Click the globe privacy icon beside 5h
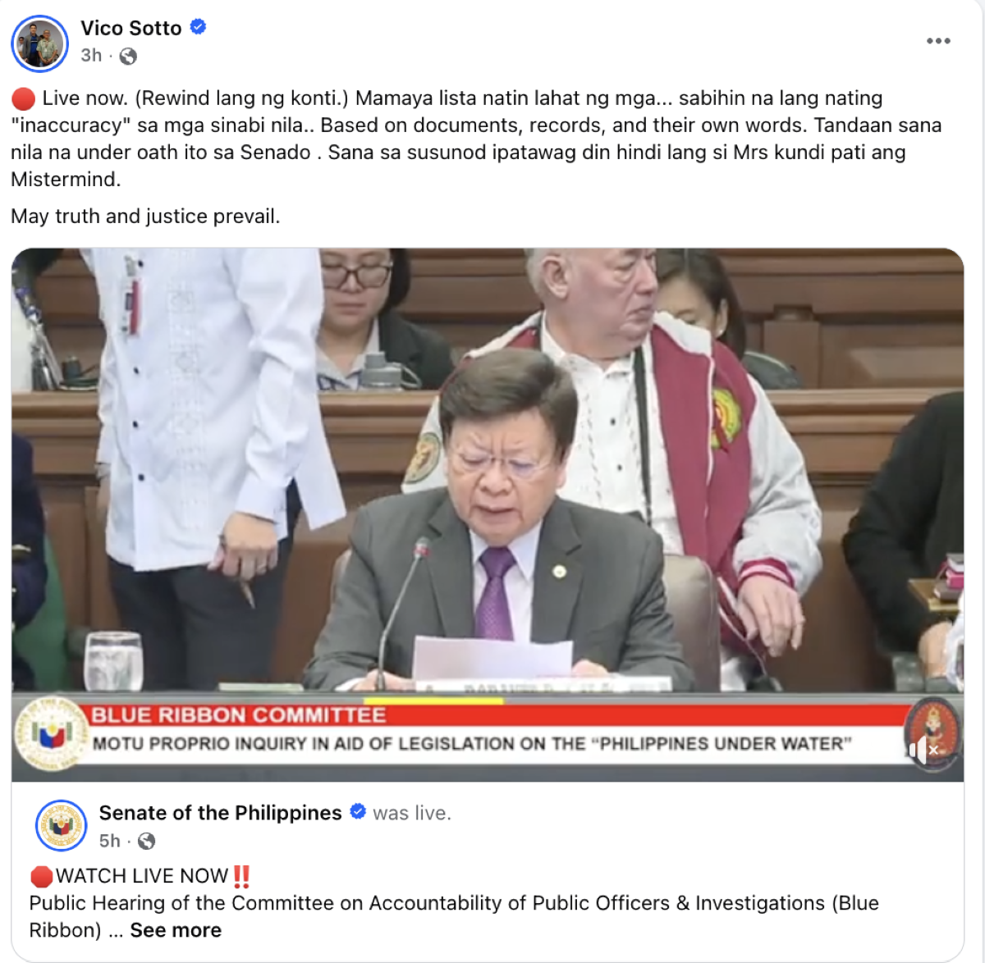This screenshot has width=985, height=963. 147,842
